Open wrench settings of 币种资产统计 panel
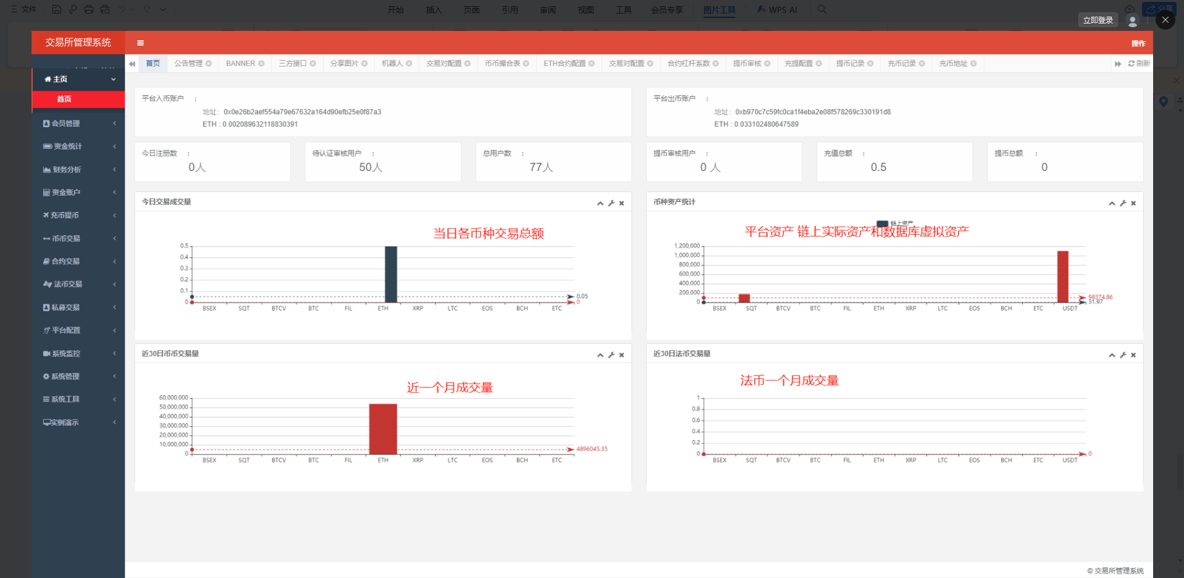Image resolution: width=1184 pixels, height=578 pixels. 1123,203
